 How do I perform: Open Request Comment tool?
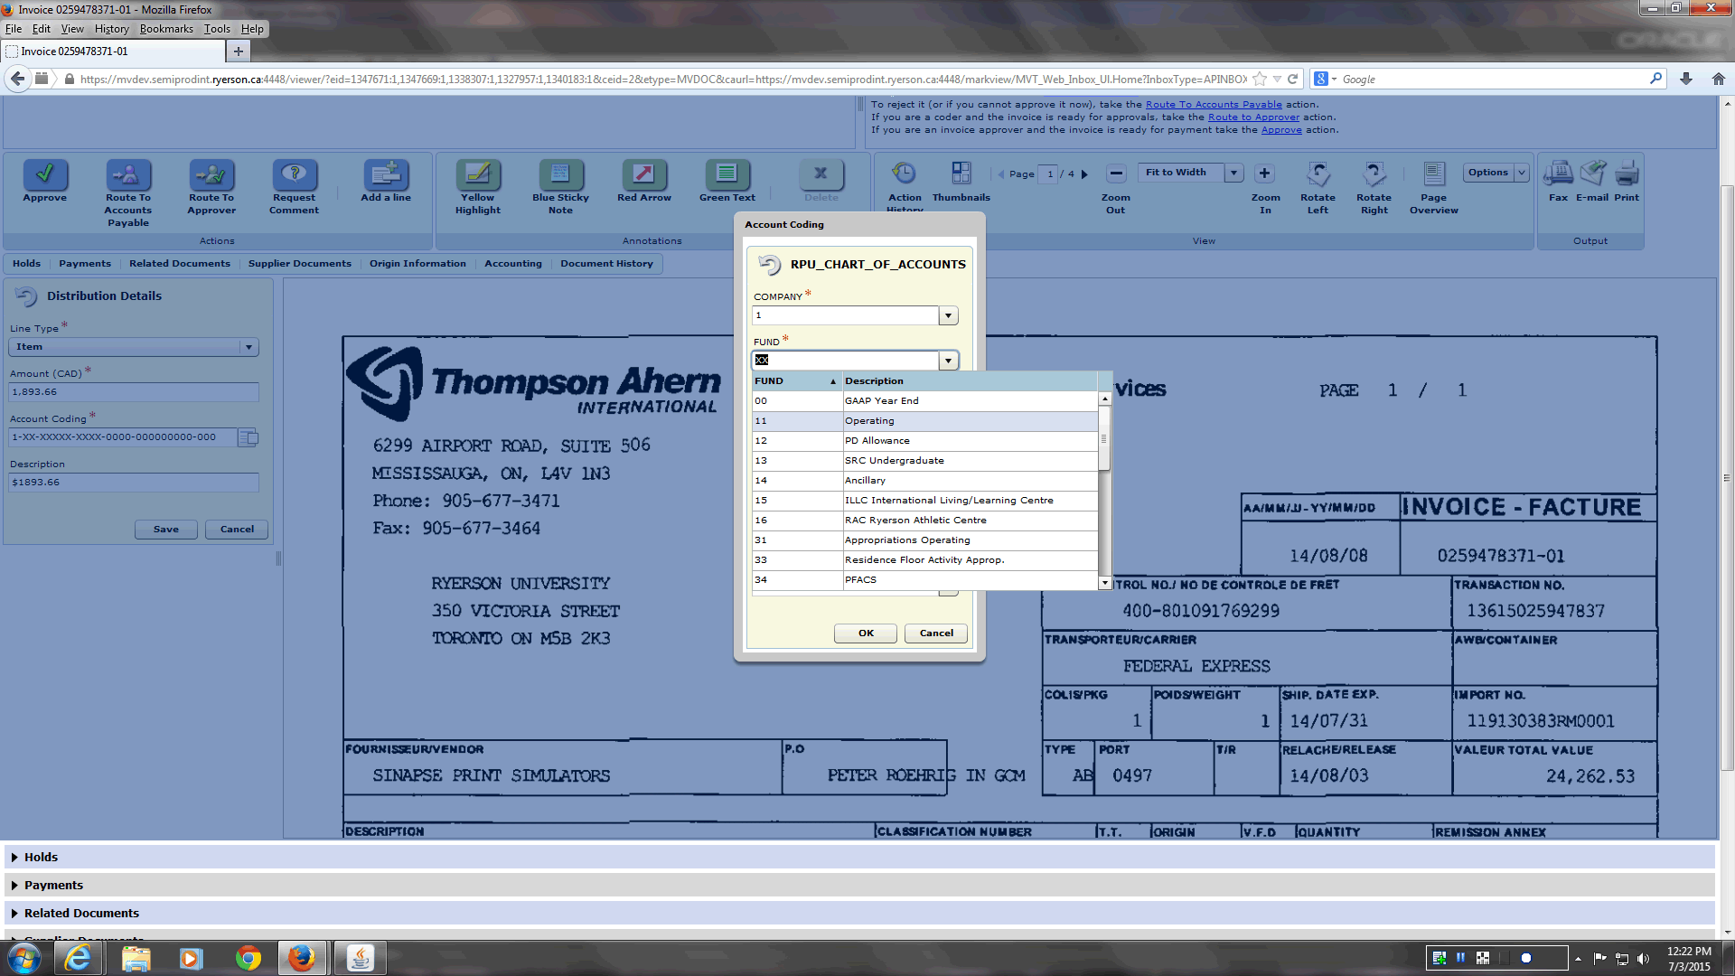click(x=294, y=174)
